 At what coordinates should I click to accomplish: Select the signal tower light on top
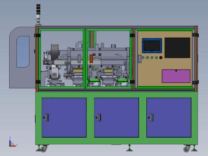pyautogui.click(x=38, y=14)
